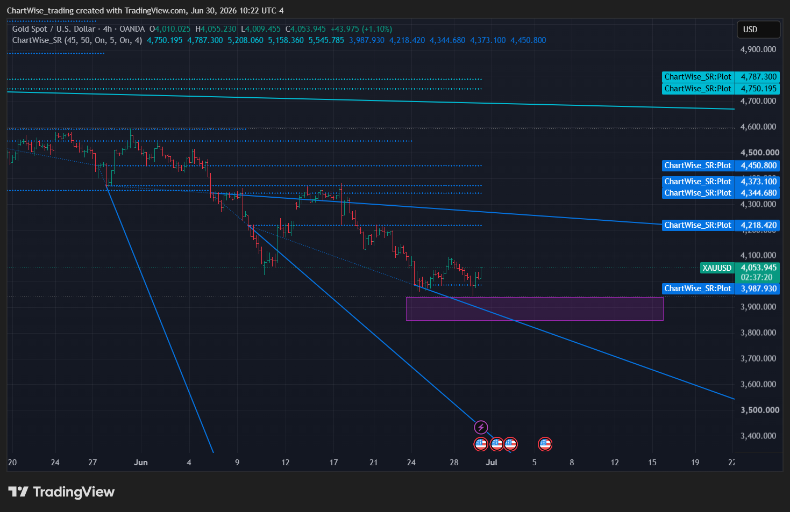The image size is (790, 512).
Task: Click the date label 28 on the time axis
Action: pos(454,463)
